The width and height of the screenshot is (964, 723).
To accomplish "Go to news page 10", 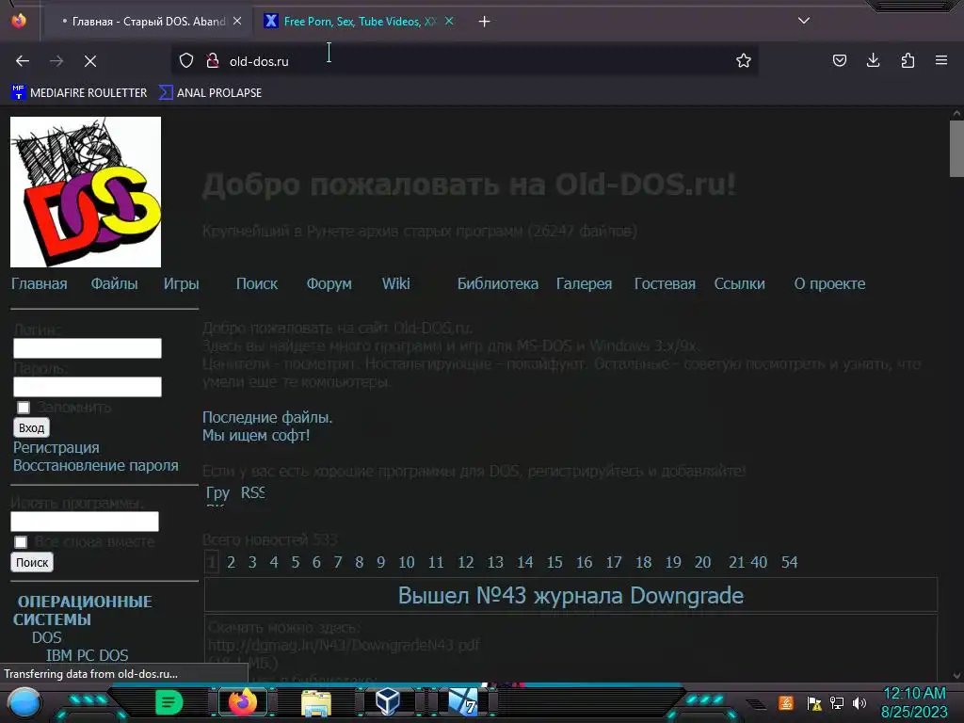I will pos(407,562).
